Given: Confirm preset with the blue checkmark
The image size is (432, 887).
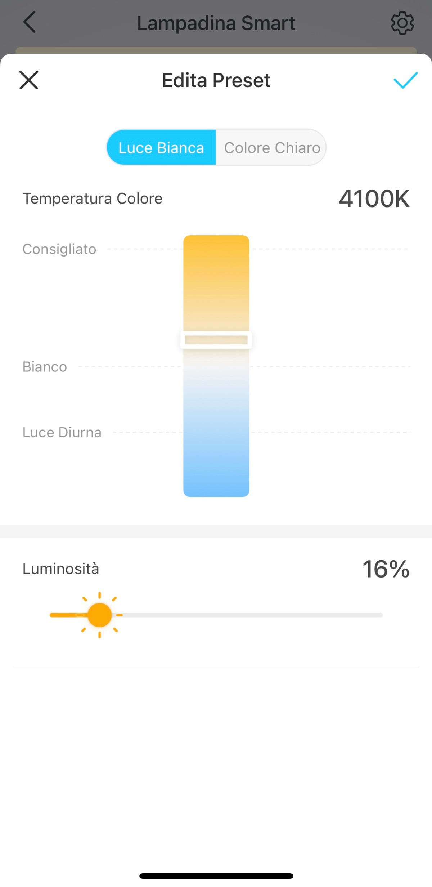Looking at the screenshot, I should [405, 80].
